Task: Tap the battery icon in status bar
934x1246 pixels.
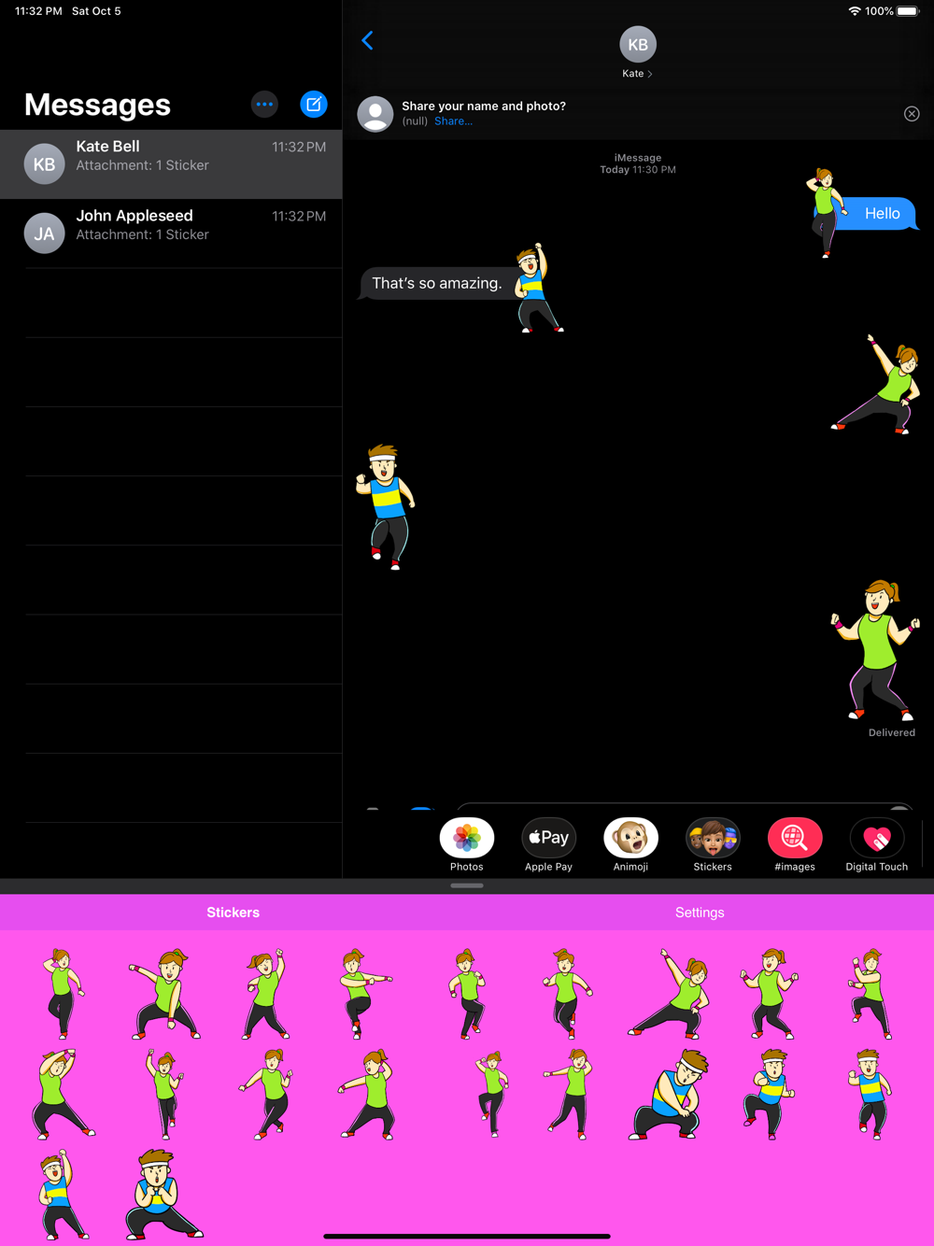Action: pos(908,11)
